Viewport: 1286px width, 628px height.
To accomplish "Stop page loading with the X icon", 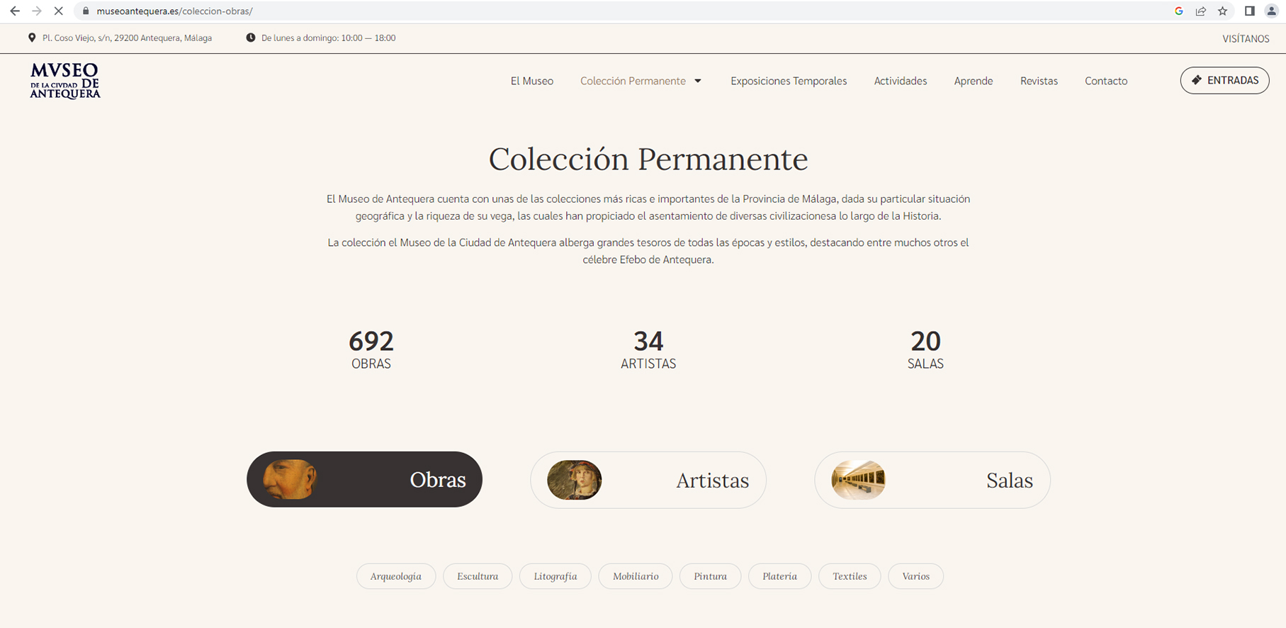I will point(59,11).
